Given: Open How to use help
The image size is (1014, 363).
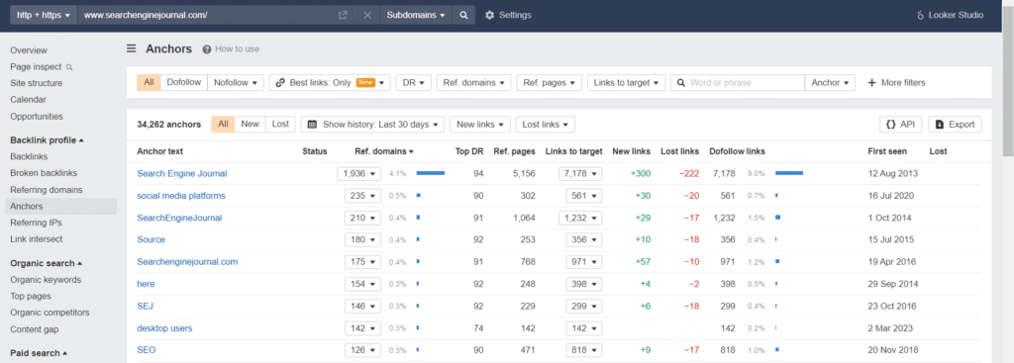Looking at the screenshot, I should tap(231, 48).
